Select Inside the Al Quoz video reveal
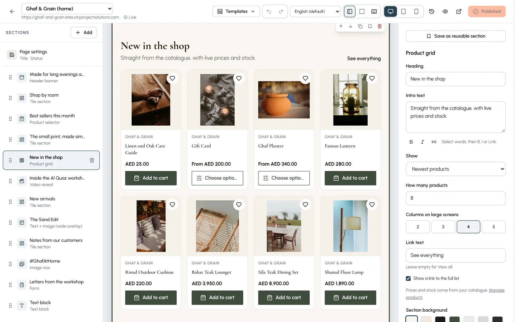This screenshot has height=322, width=515. [51, 181]
